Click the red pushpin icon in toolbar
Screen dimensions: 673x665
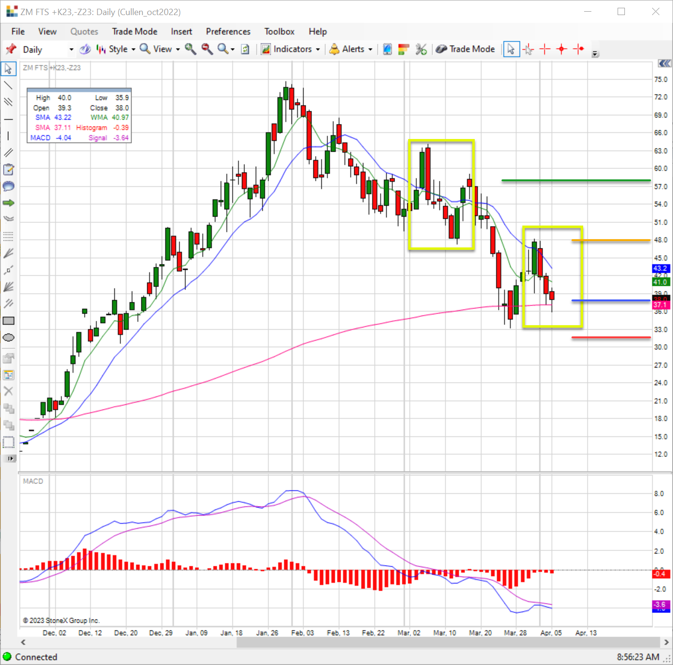[11, 49]
